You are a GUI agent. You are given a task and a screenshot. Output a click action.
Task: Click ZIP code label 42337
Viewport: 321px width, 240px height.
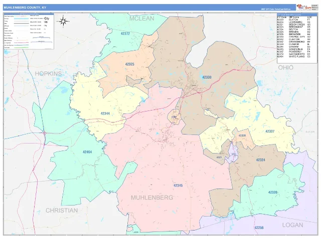click(x=270, y=131)
